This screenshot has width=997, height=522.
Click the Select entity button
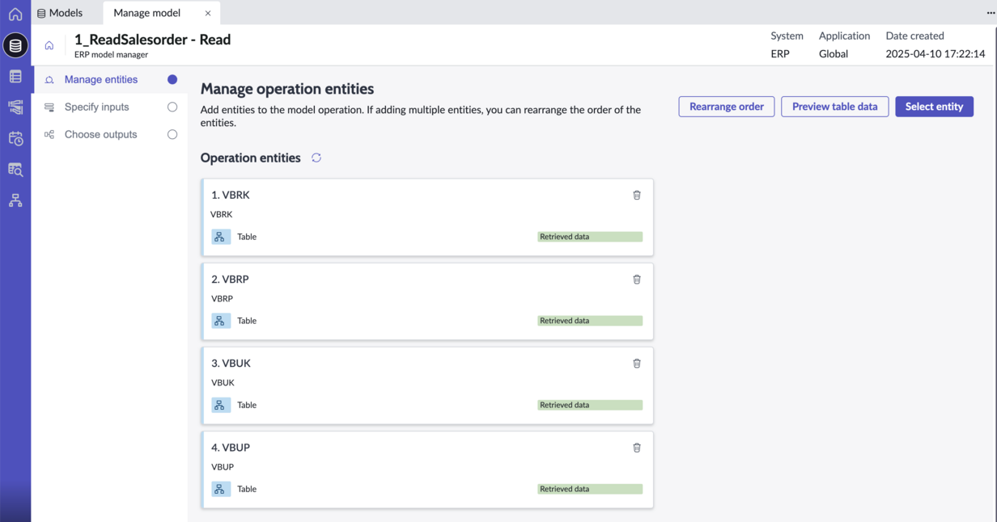click(x=935, y=107)
